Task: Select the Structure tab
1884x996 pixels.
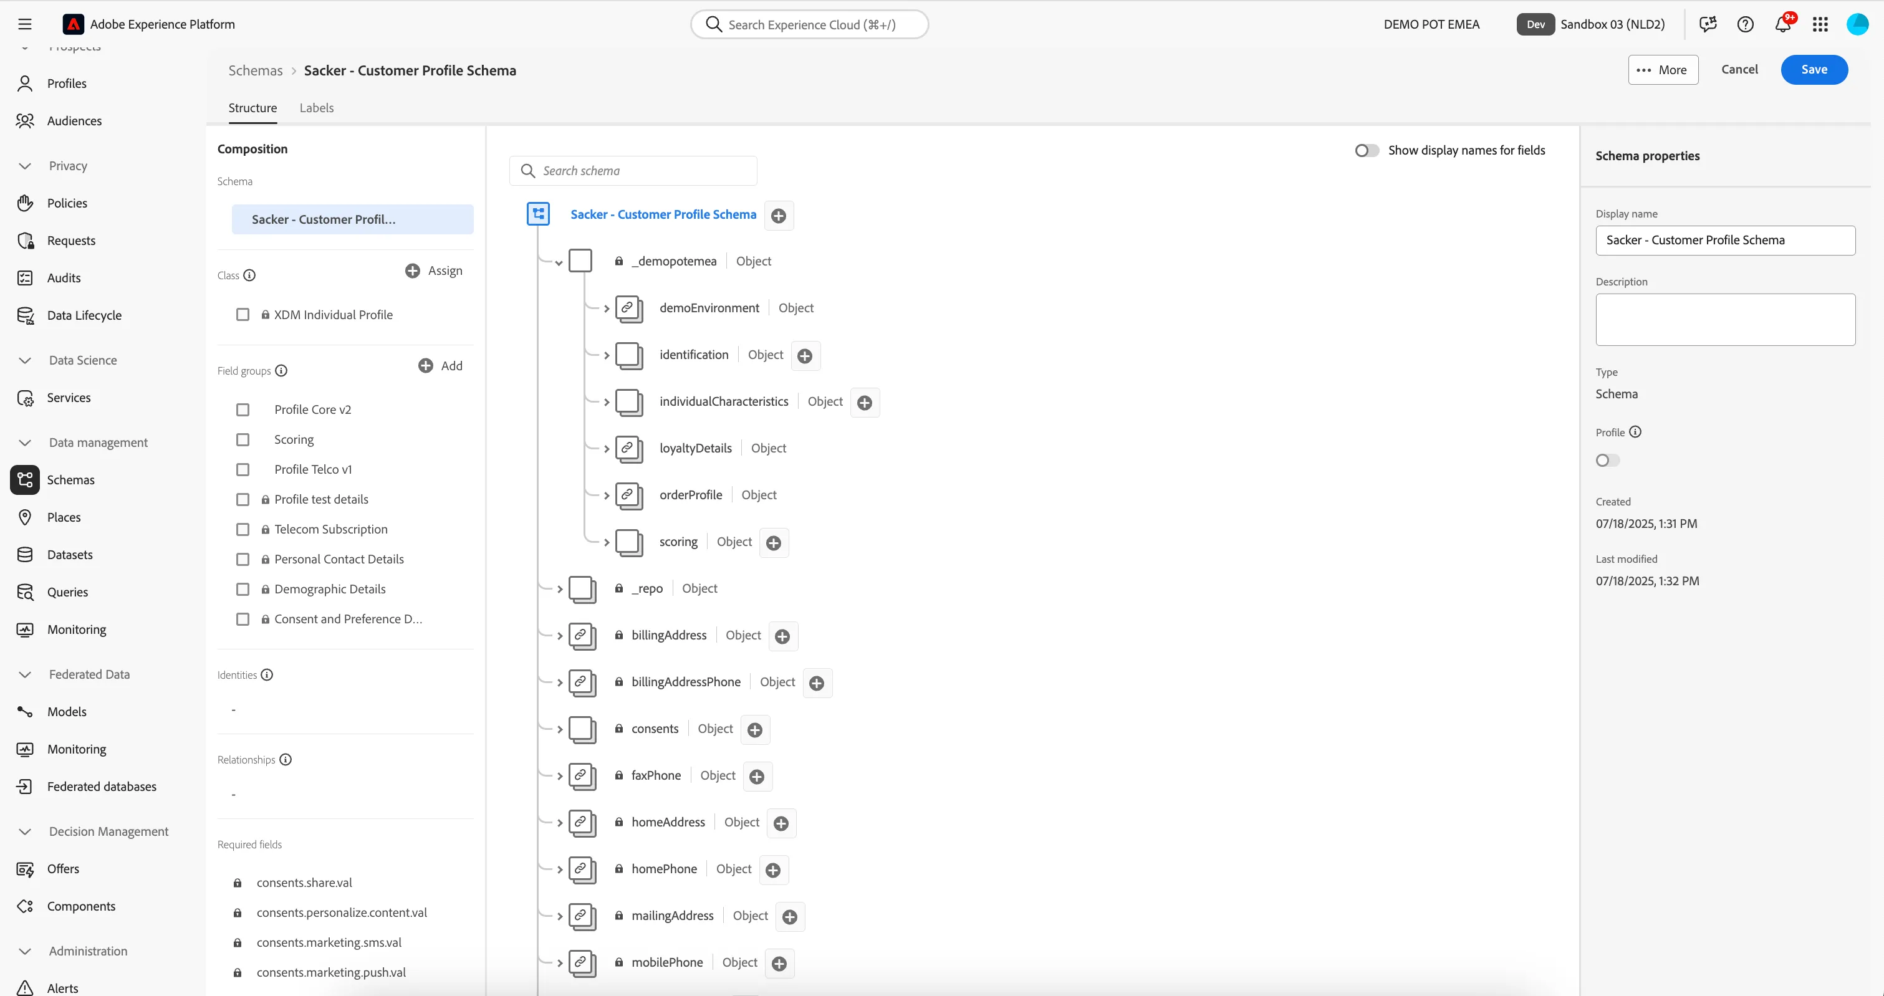Action: click(x=252, y=108)
